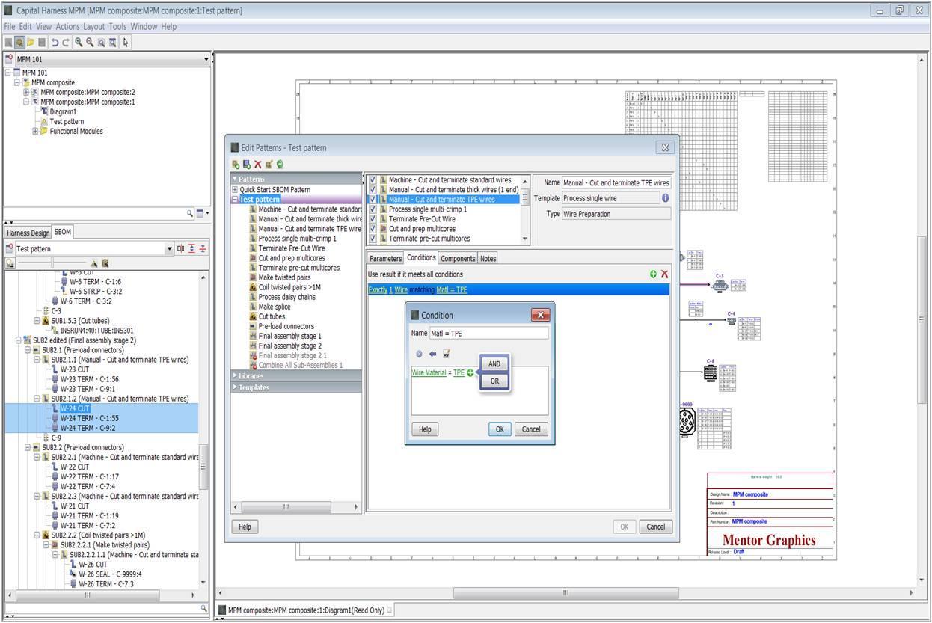Uncheck Machine - Cut and terminate standard wires
This screenshot has width=932, height=623.
pyautogui.click(x=373, y=180)
